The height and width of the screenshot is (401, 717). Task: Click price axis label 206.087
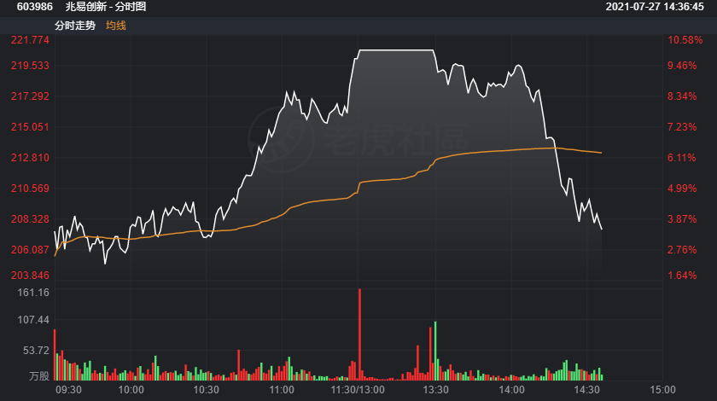tap(30, 250)
